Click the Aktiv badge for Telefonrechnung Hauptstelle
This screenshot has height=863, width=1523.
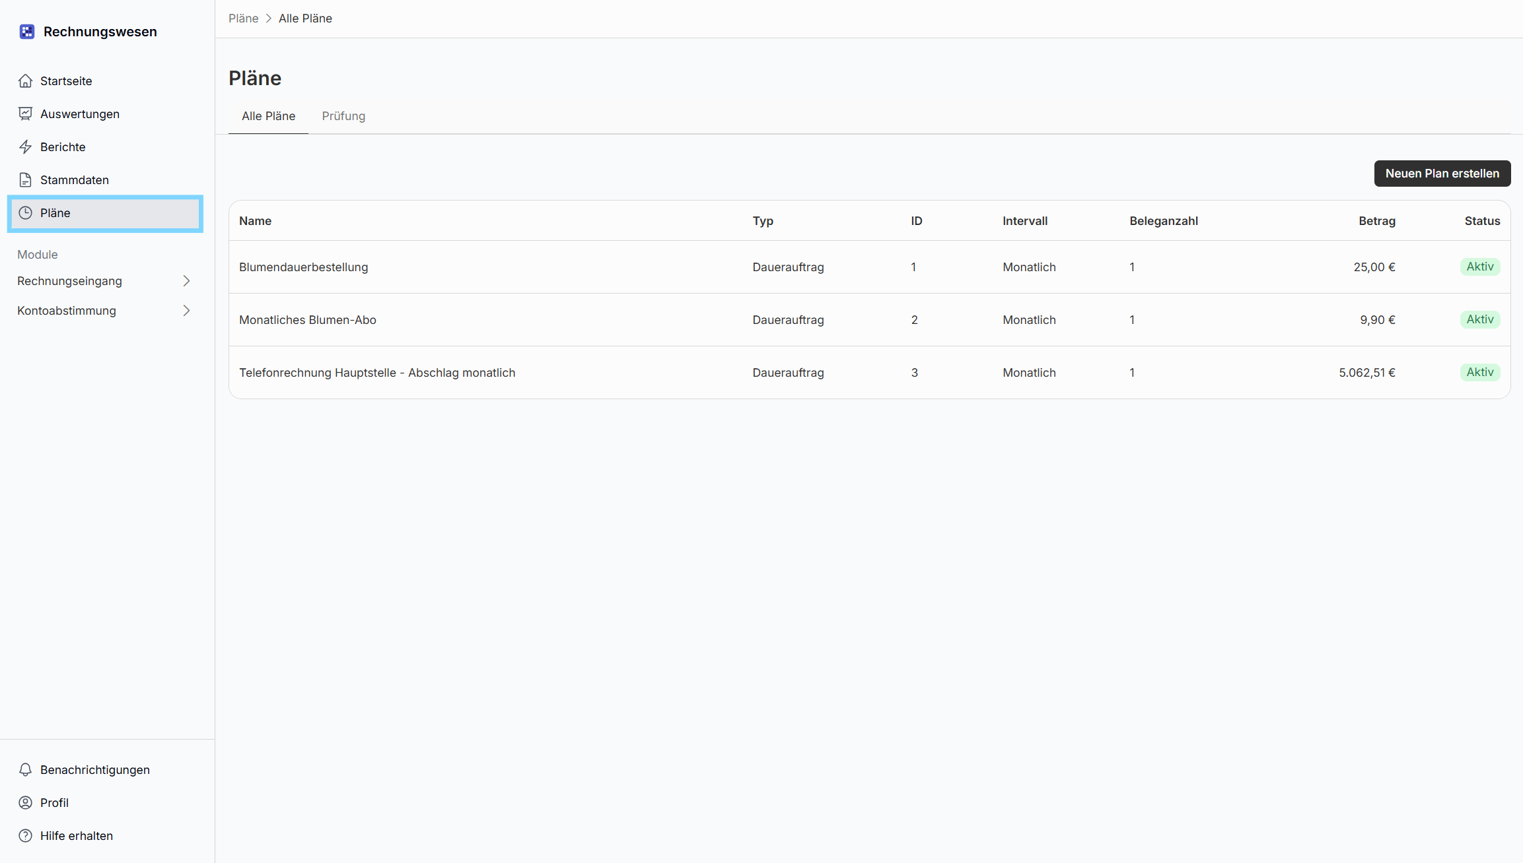point(1479,372)
